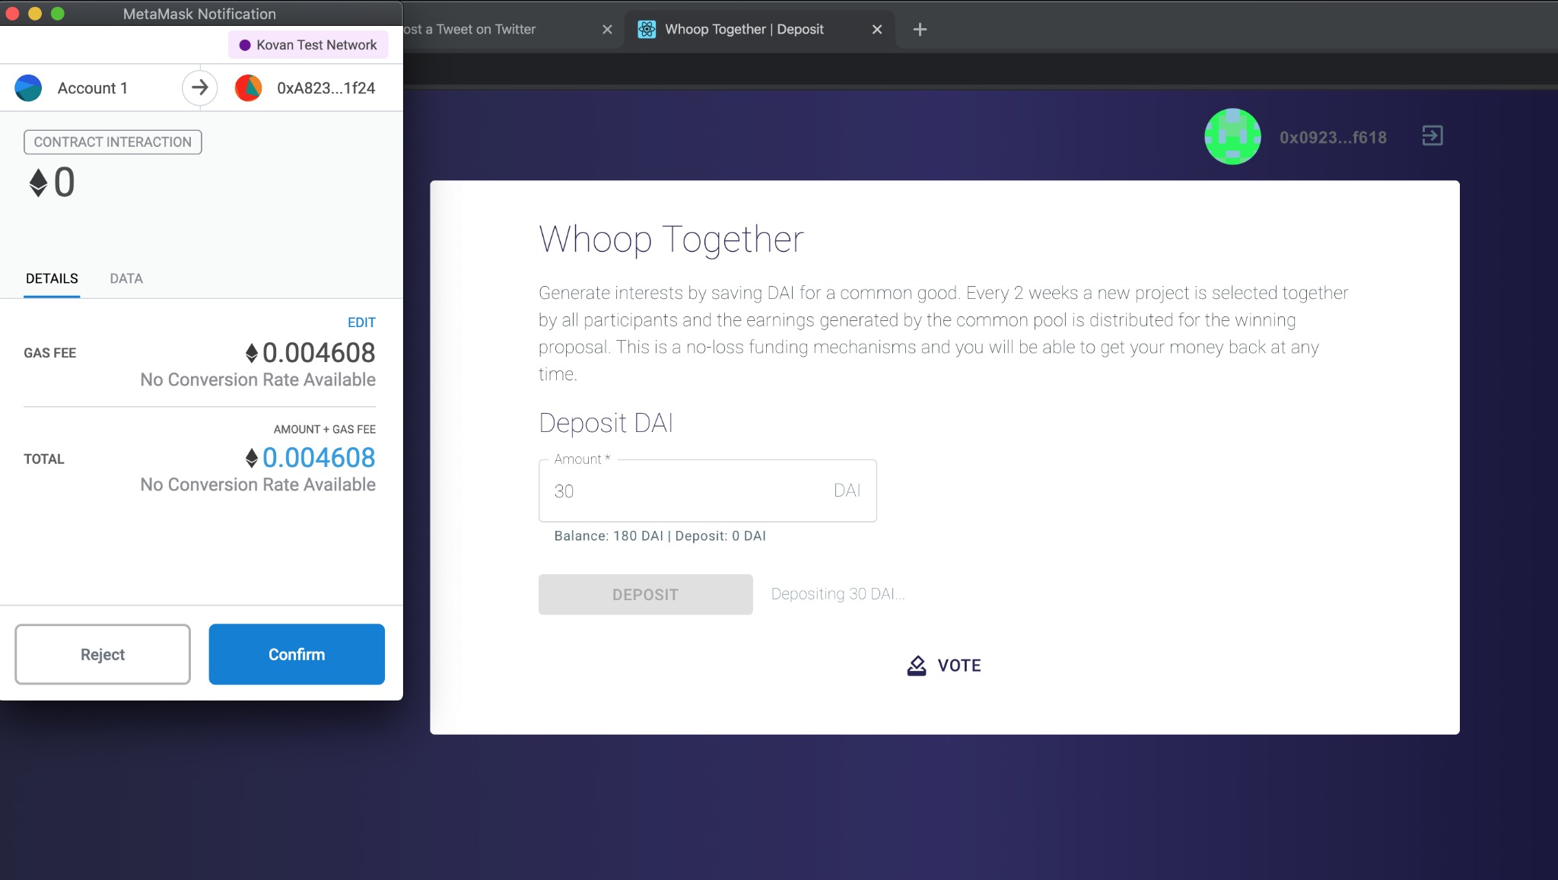Click EDIT to change gas fee
This screenshot has width=1558, height=880.
(361, 322)
